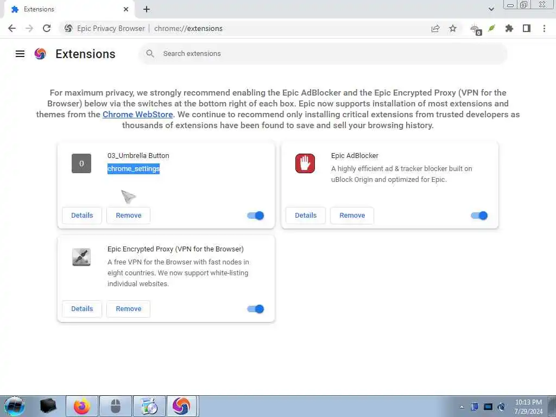
Task: Click the search magnifier icon
Action: [150, 54]
